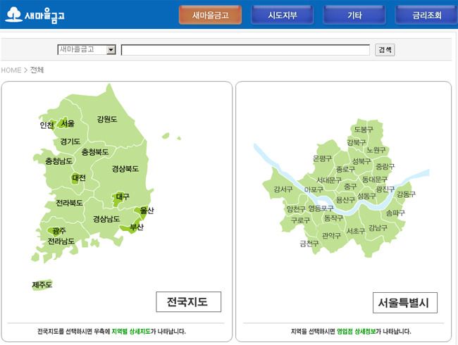Select 광진구 district on Seoul map
The height and width of the screenshot is (345, 458).
(385, 189)
